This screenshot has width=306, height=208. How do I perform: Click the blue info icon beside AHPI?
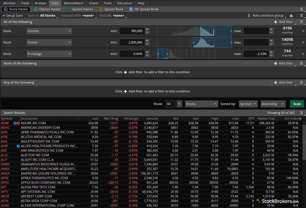18,146
